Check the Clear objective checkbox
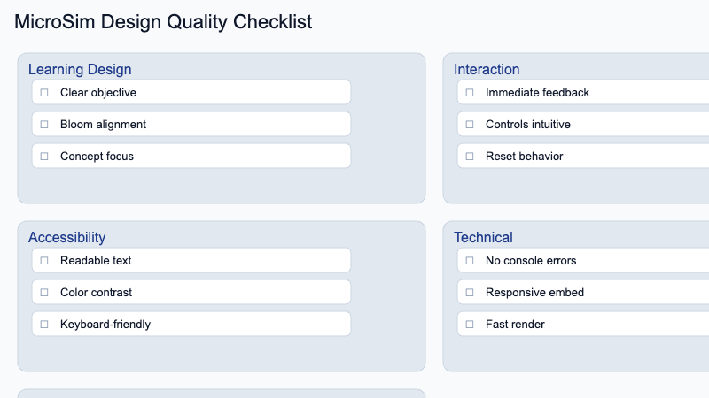This screenshot has height=398, width=709. (44, 93)
